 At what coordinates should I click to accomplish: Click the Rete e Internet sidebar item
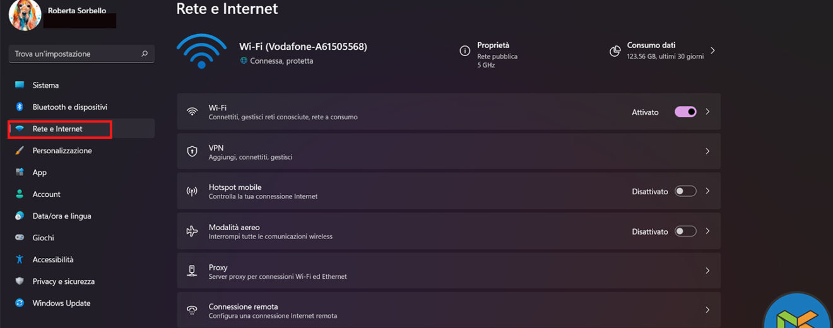tap(57, 129)
